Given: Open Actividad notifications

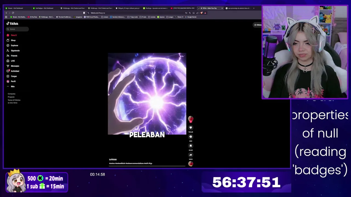Looking at the screenshot, I should [13, 71].
